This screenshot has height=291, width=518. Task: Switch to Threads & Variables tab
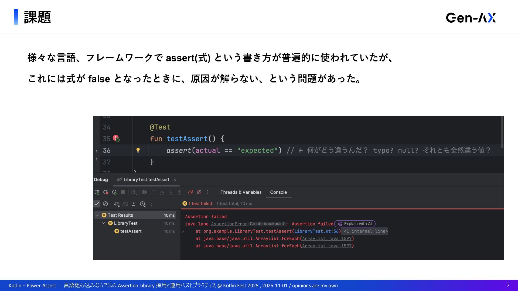point(241,192)
